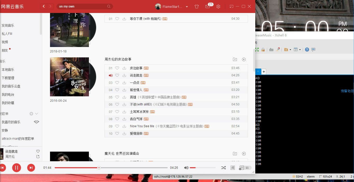Open attrack-man的年度歌单 playlist
The image size is (354, 182).
[x=18, y=139]
